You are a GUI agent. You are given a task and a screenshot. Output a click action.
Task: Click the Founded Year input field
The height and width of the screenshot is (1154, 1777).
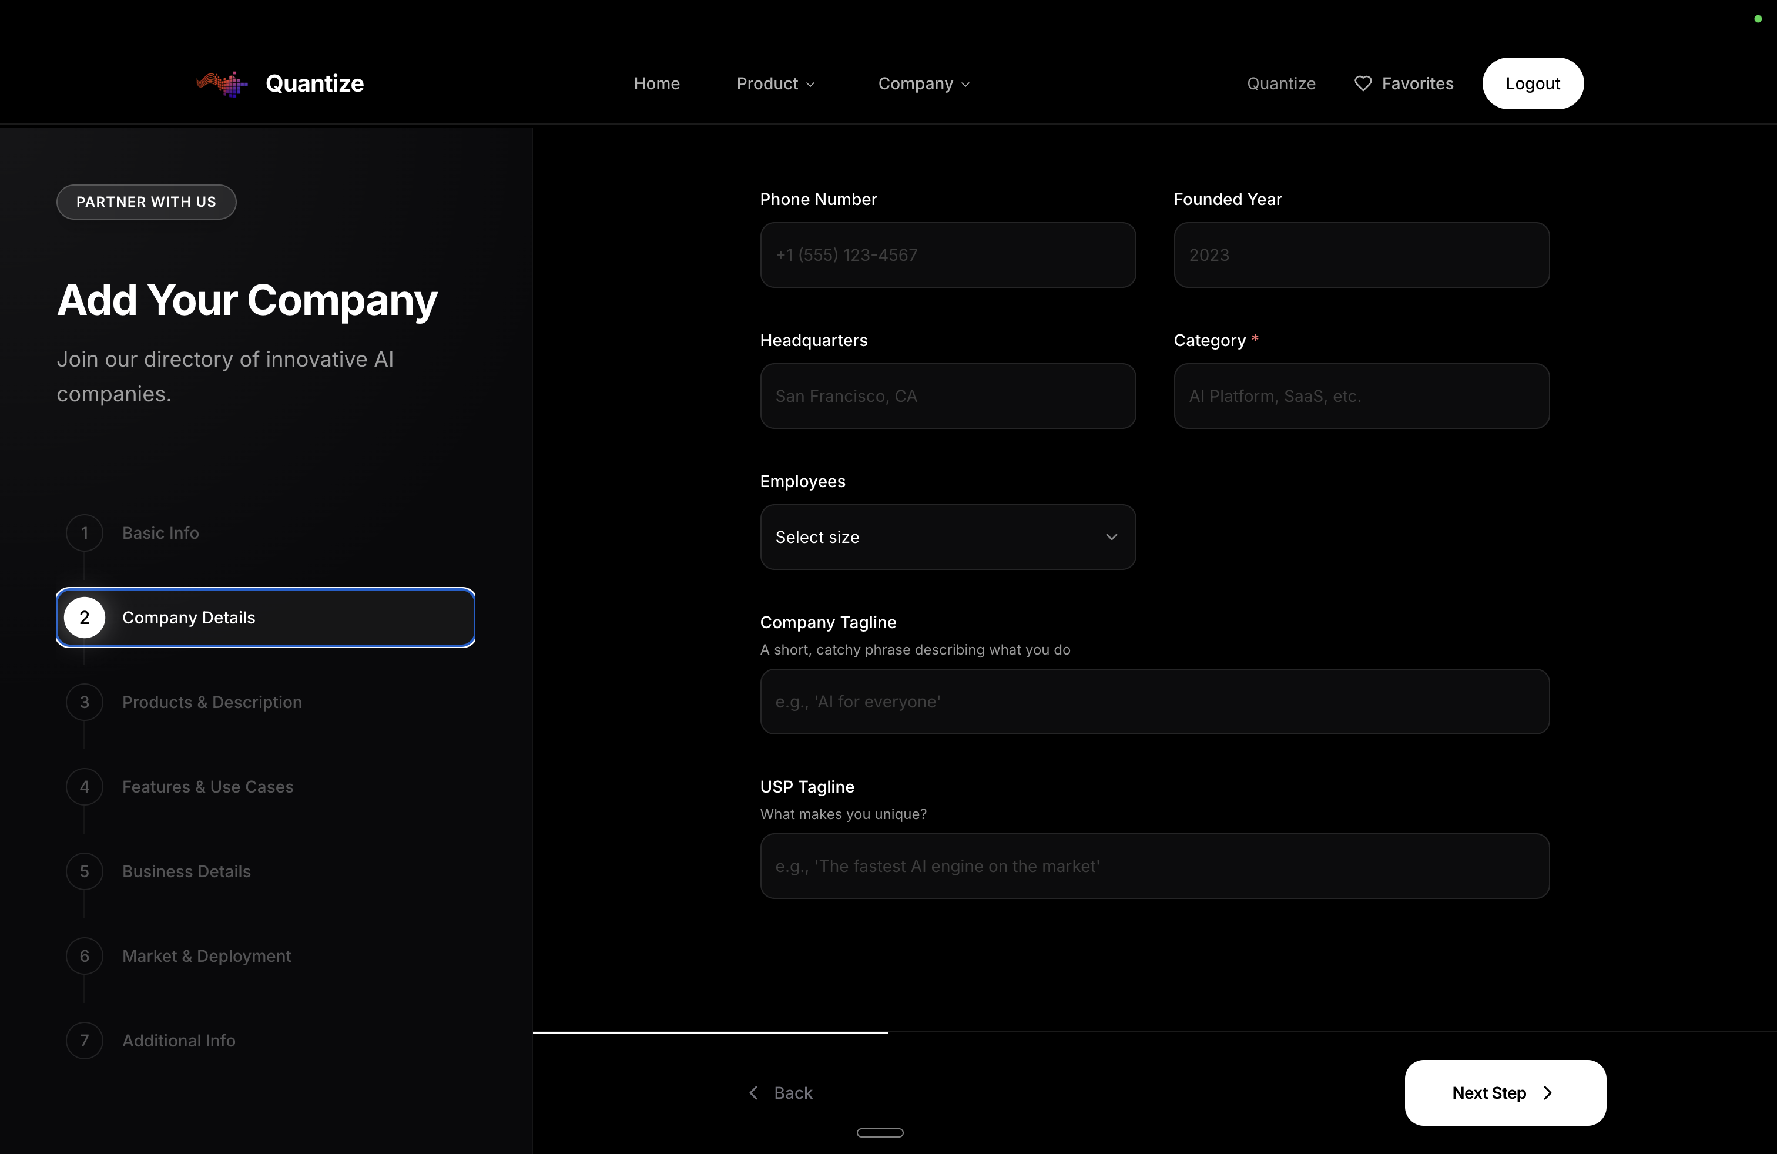[1361, 254]
